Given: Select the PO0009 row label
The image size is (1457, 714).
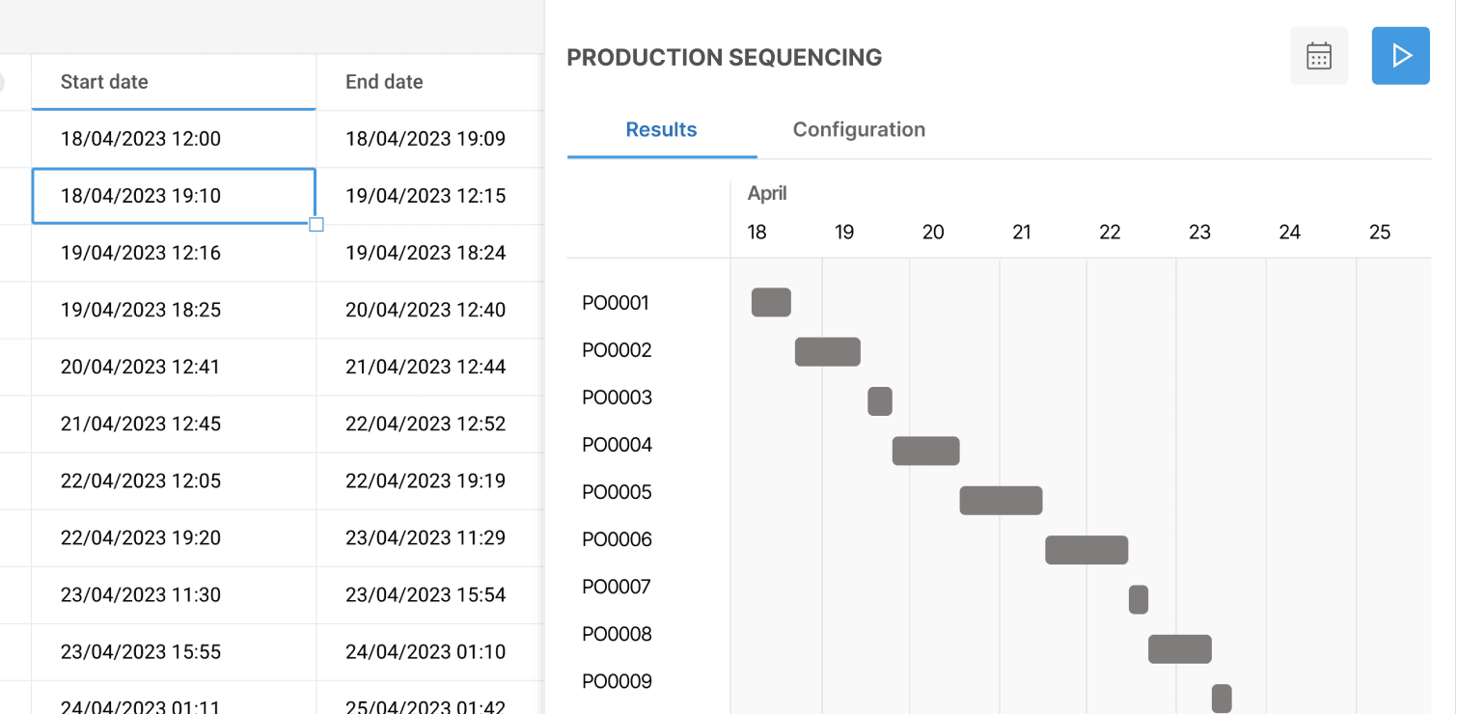Looking at the screenshot, I should [x=618, y=681].
